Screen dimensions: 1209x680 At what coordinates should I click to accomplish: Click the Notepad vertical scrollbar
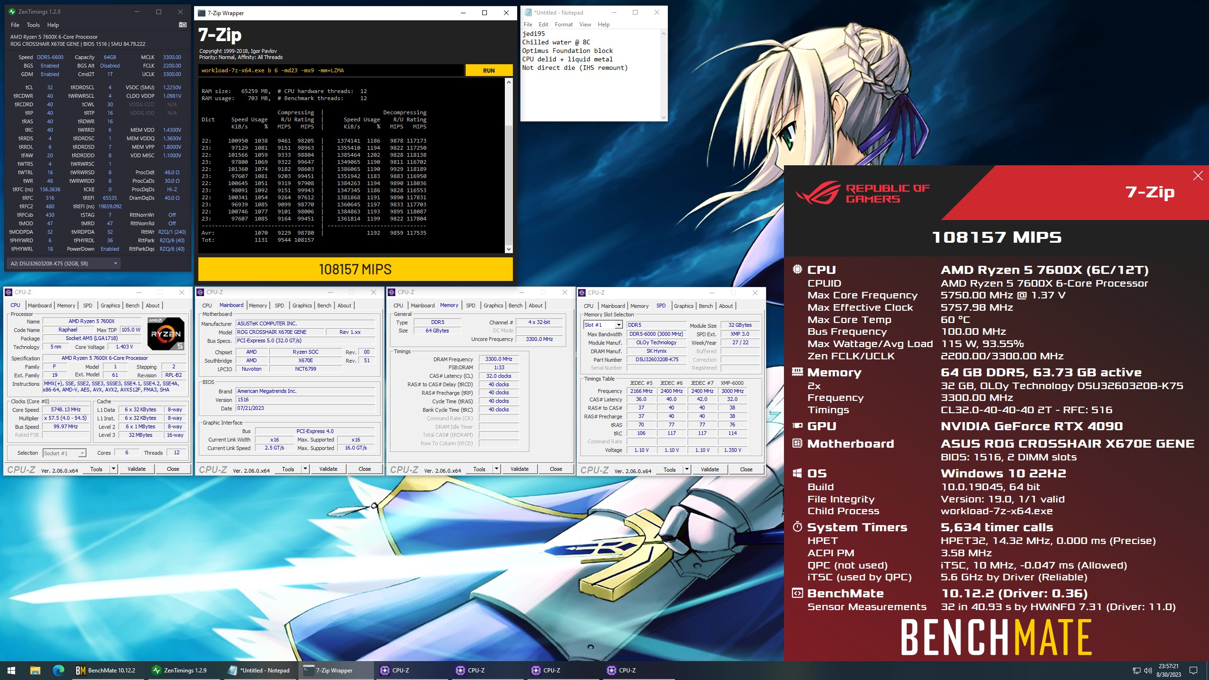click(x=664, y=75)
